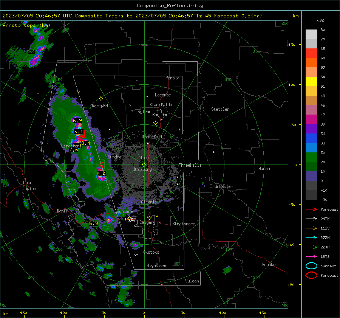This screenshot has width=340, height=318.
Task: Click the Airdrie city label
Action: (149, 202)
